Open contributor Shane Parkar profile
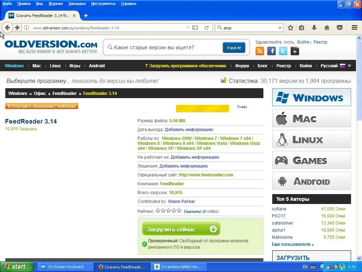 tap(181, 202)
